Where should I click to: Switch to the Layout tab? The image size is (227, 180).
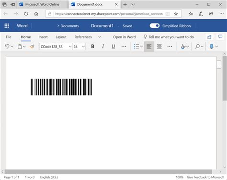coord(61,37)
